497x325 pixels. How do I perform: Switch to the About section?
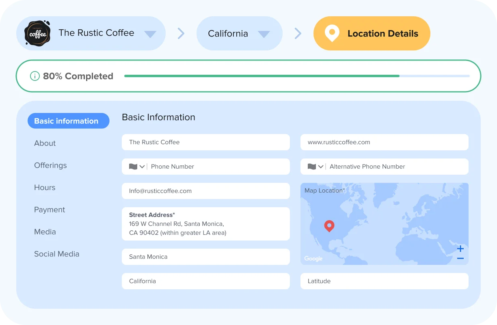point(45,143)
